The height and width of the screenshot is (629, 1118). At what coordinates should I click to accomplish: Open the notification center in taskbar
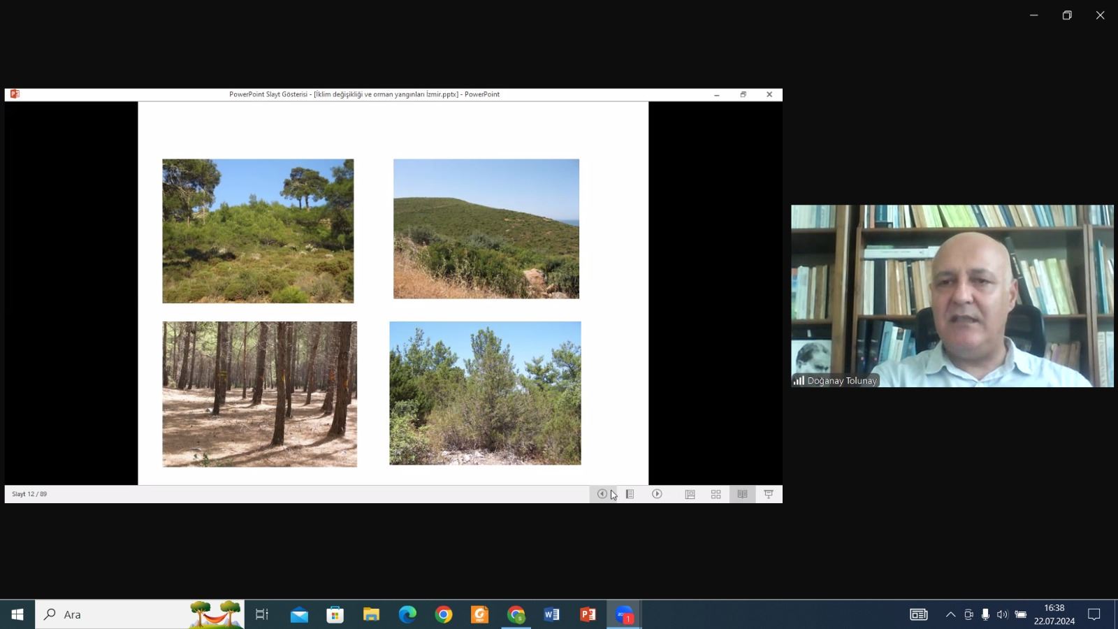pyautogui.click(x=1094, y=615)
